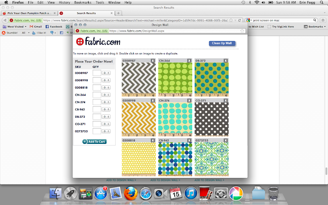
Task: Open Calendar showing 15 in dock
Action: coord(175,193)
